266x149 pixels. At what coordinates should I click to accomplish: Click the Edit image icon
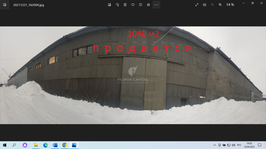click(x=109, y=5)
